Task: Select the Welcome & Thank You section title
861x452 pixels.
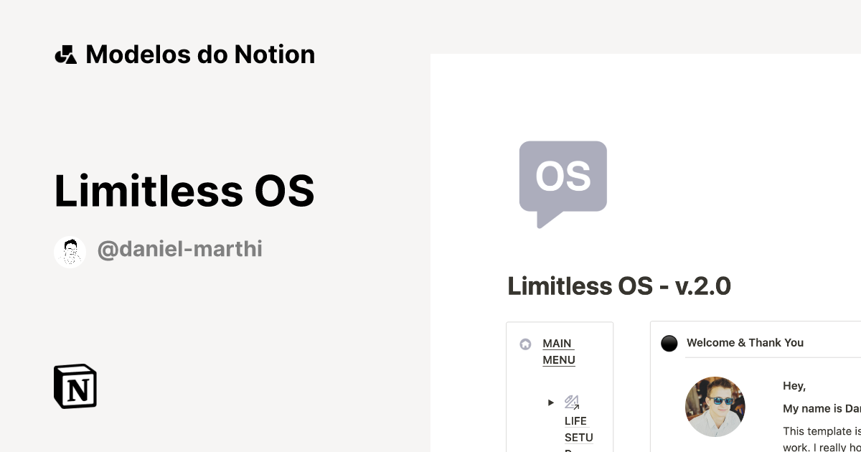Action: (x=745, y=342)
